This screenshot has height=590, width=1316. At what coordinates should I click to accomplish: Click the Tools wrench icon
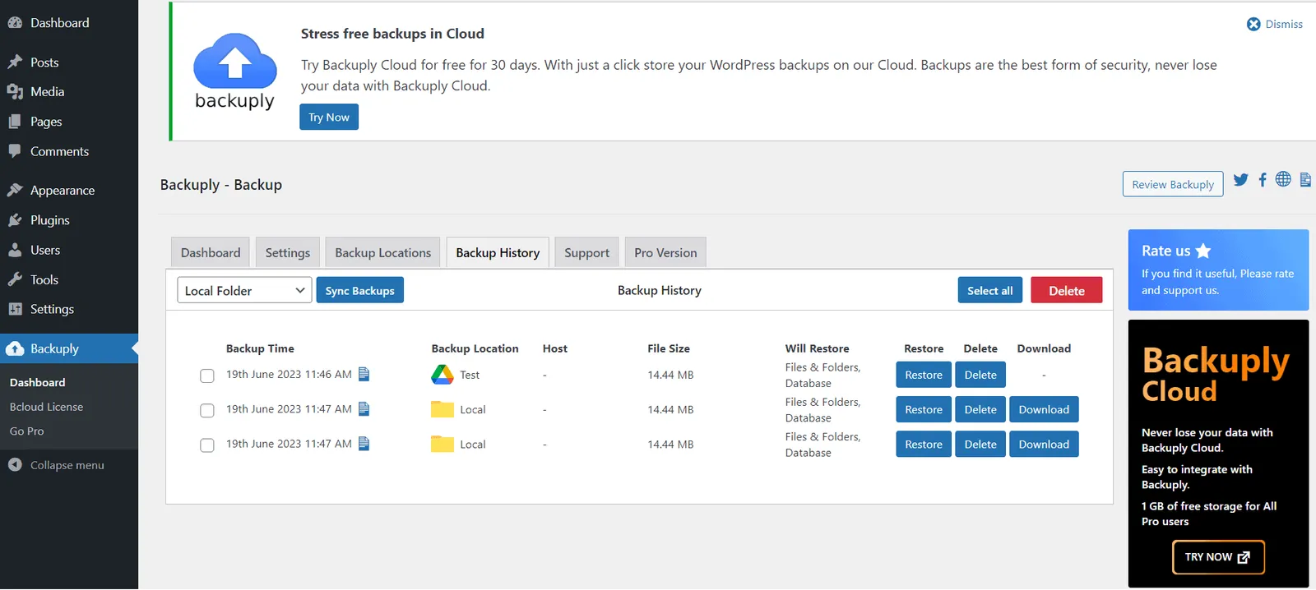15,279
